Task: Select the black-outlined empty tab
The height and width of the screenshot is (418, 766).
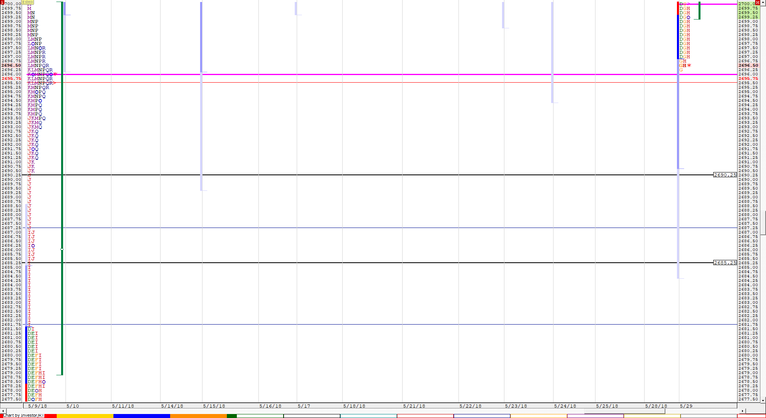Action: (x=312, y=416)
